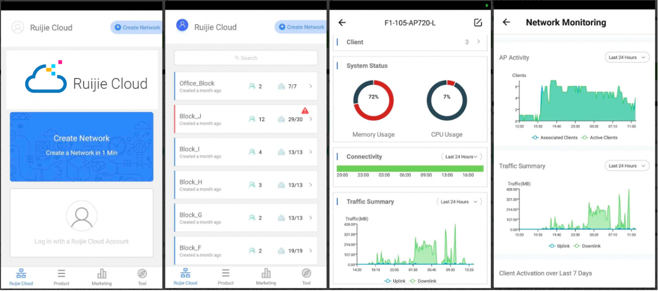The width and height of the screenshot is (658, 291).
Task: Expand the Client row chevron
Action: click(479, 42)
